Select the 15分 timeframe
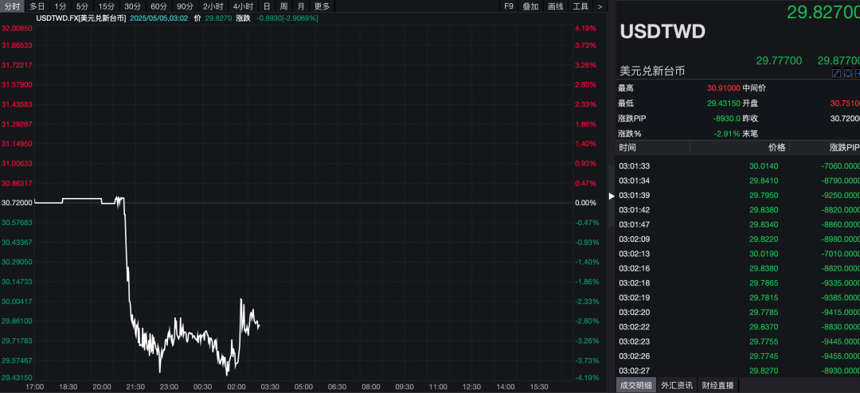Image resolution: width=860 pixels, height=393 pixels. point(107,6)
